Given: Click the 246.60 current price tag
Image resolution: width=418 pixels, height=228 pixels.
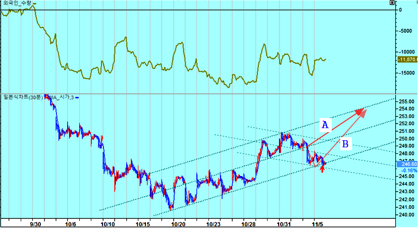Looking at the screenshot, I should pyautogui.click(x=408, y=164).
